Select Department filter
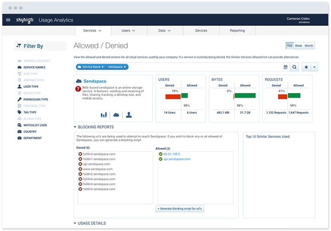 pyautogui.click(x=29, y=138)
